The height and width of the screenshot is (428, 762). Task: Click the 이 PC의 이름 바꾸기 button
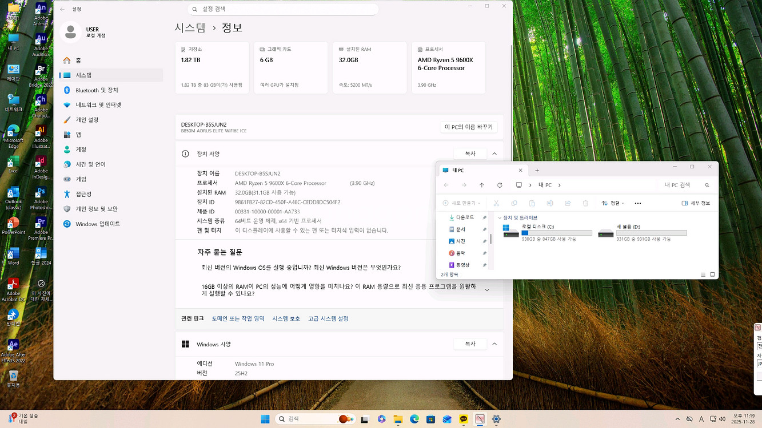pos(469,126)
